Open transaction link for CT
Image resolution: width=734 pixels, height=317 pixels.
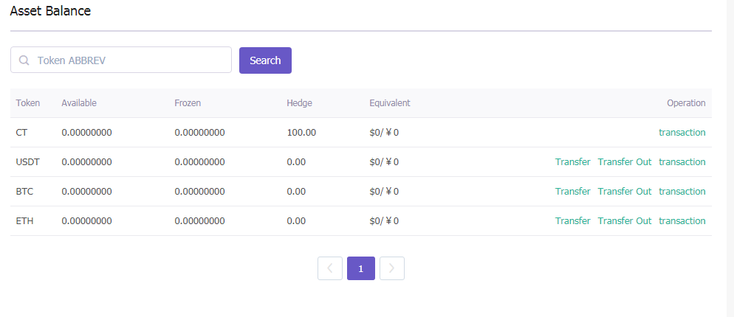coord(682,133)
